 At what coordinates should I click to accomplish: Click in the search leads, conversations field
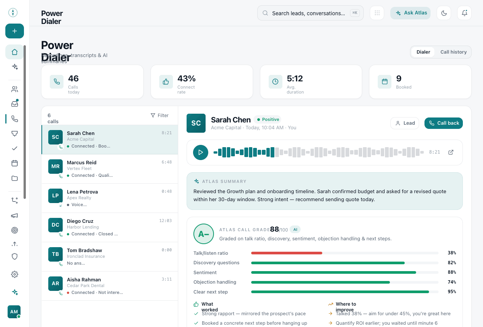coord(310,13)
